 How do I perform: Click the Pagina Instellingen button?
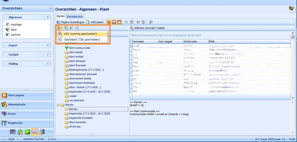pos(71,22)
